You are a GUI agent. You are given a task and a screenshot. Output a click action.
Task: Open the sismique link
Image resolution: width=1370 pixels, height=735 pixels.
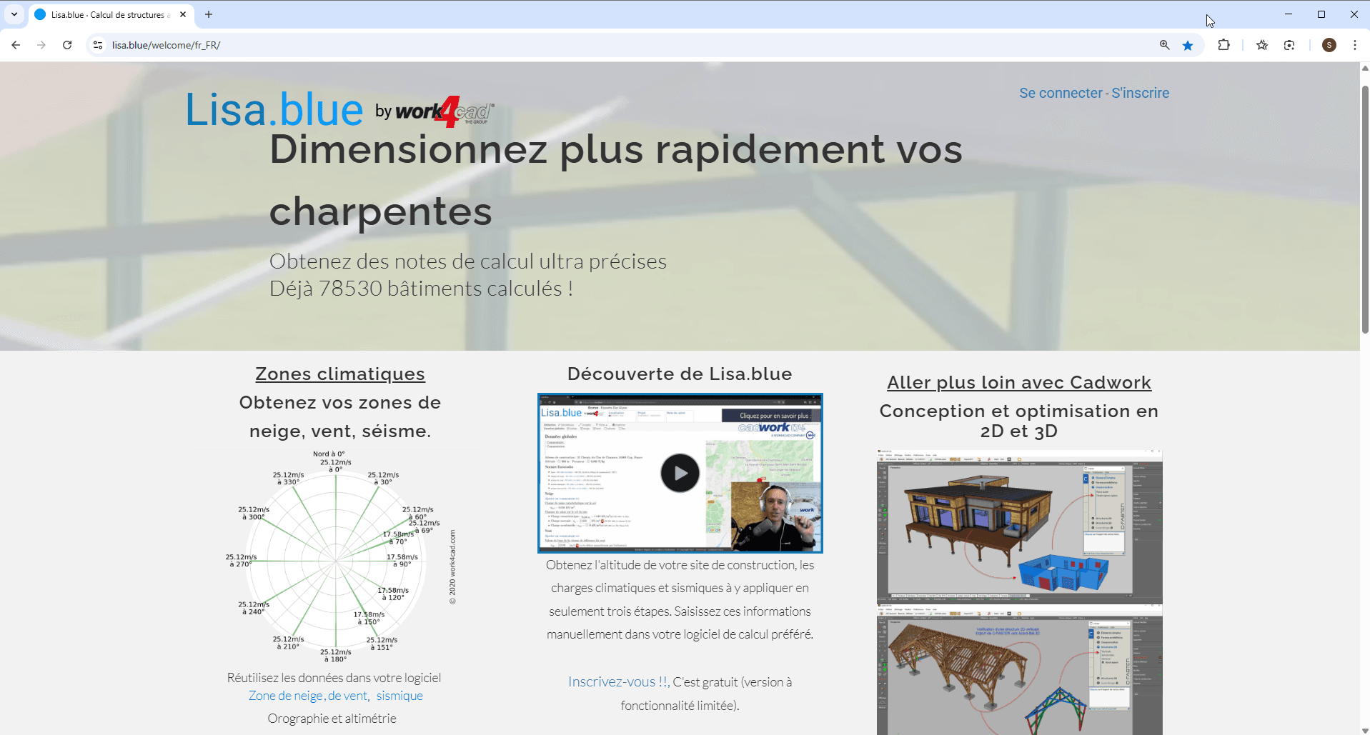coord(399,696)
